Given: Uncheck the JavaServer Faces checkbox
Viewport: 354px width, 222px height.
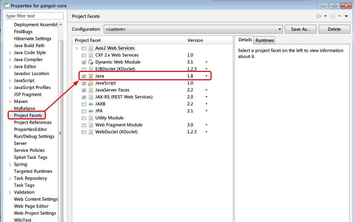Looking at the screenshot, I should [x=84, y=90].
